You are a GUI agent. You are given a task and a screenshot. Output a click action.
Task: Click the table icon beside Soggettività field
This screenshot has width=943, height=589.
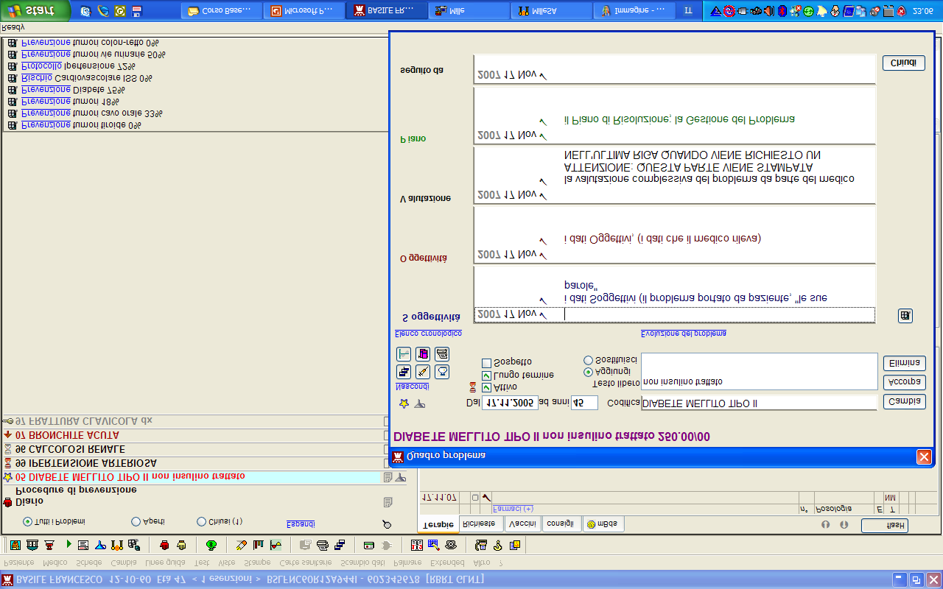pos(905,315)
